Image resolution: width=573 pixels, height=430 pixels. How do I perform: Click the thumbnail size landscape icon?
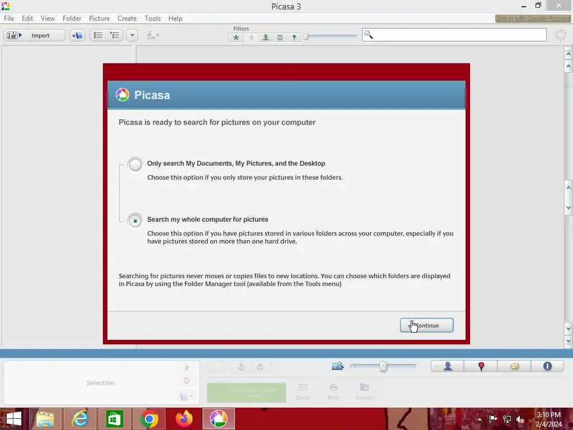[x=337, y=366]
